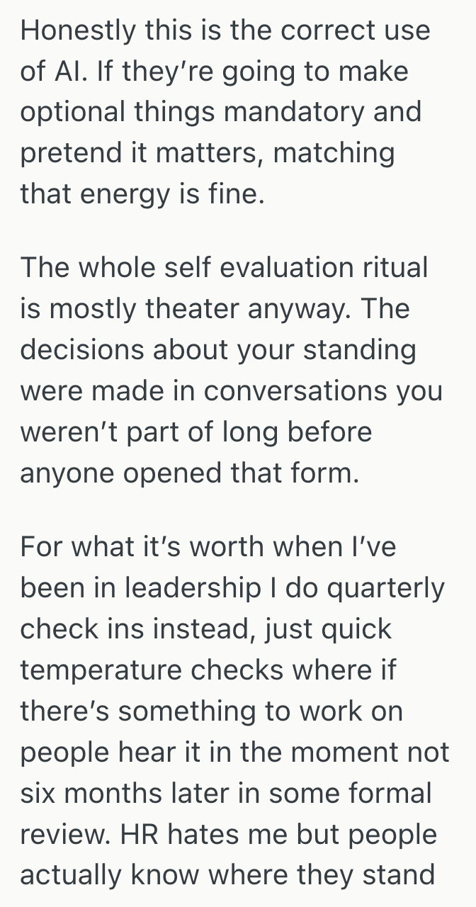Click the last line "actually know where they stand"
Viewport: 476px width, 907px height.
(227, 874)
